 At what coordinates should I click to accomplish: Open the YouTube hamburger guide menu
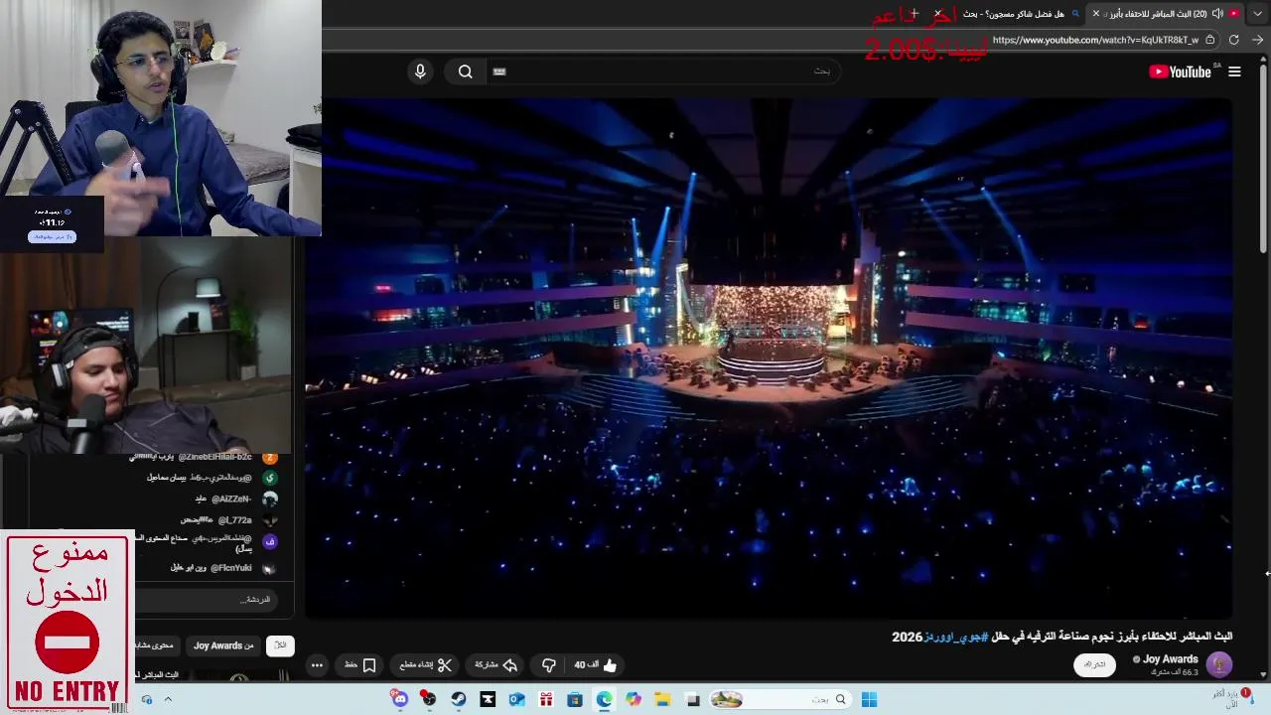[1234, 71]
